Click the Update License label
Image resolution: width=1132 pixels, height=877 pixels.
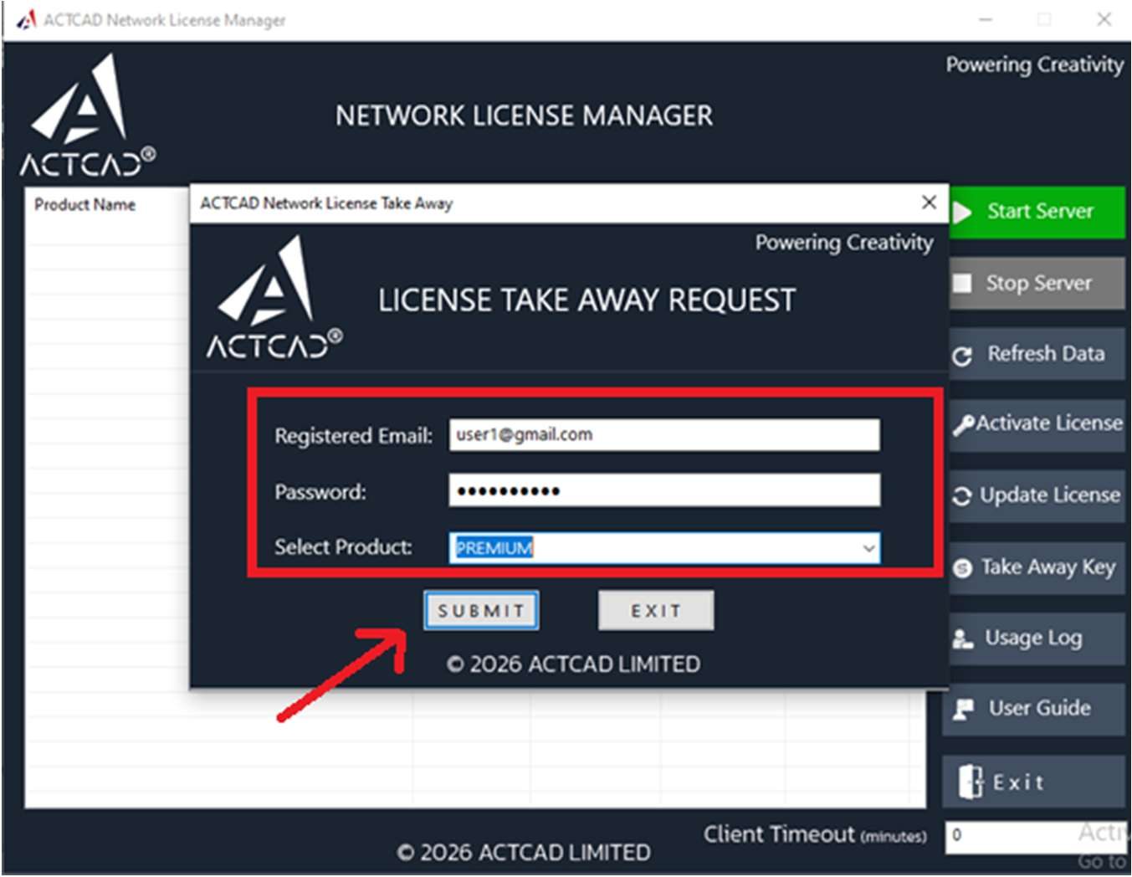point(1050,495)
